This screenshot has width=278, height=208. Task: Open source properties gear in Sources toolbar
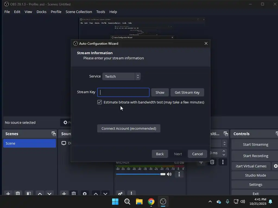85,193
